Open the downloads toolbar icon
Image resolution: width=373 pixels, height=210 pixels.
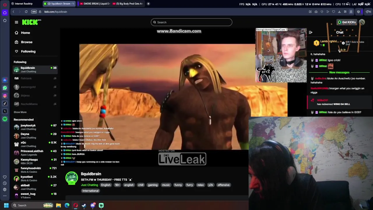point(339,12)
